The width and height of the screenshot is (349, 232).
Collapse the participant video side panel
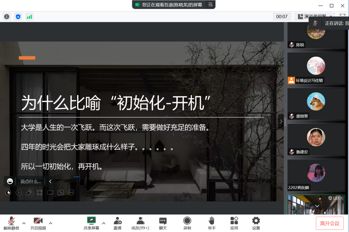(281, 121)
